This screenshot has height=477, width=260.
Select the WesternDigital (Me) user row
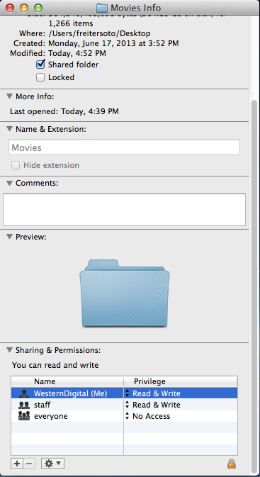(124, 393)
